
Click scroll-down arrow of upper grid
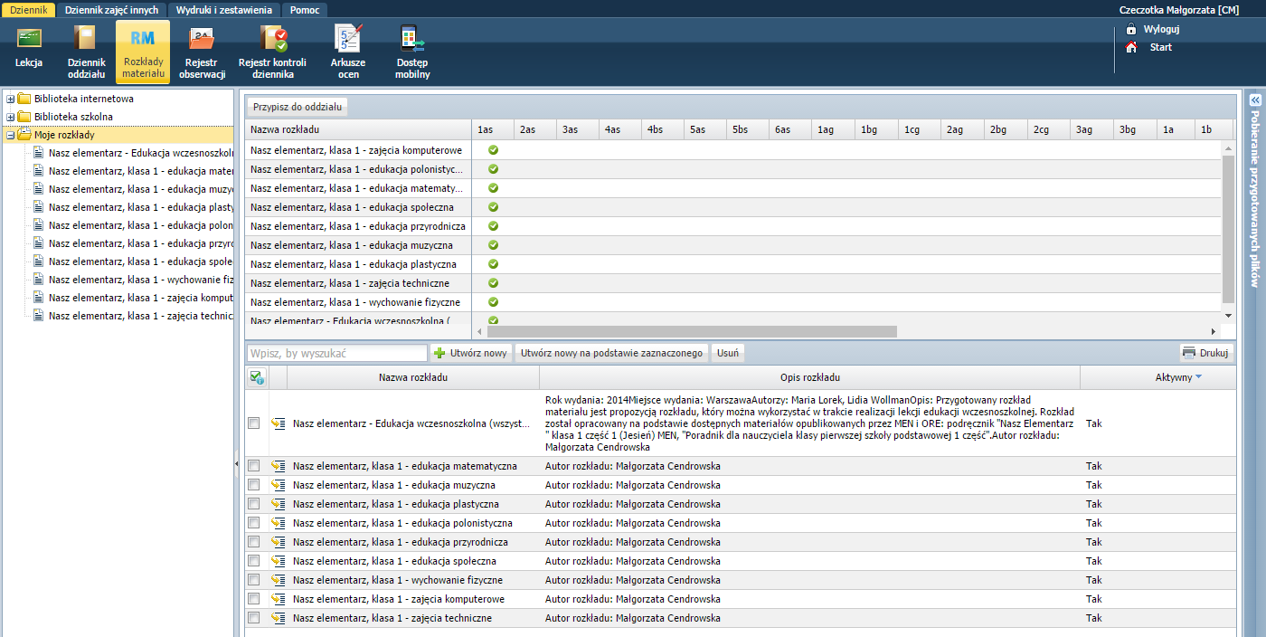(x=1228, y=315)
